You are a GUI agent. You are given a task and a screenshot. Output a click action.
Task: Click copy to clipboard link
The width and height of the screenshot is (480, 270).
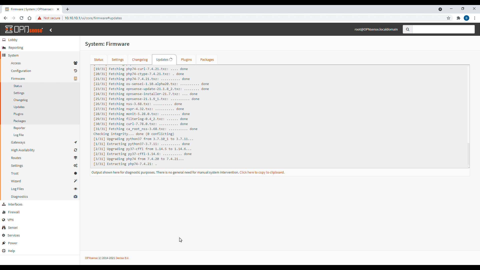[x=262, y=172]
